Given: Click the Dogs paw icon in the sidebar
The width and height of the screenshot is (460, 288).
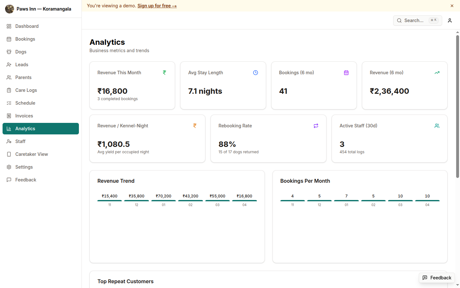Looking at the screenshot, I should point(9,52).
